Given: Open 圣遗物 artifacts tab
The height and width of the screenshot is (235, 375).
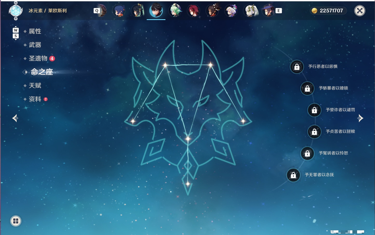Looking at the screenshot, I should pyautogui.click(x=38, y=58).
